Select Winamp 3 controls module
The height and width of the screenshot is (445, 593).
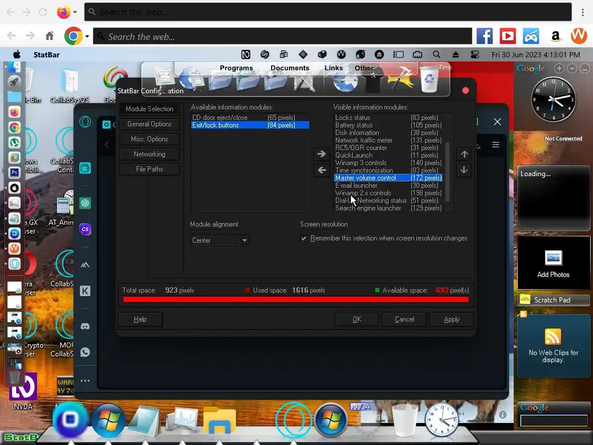tap(389, 163)
